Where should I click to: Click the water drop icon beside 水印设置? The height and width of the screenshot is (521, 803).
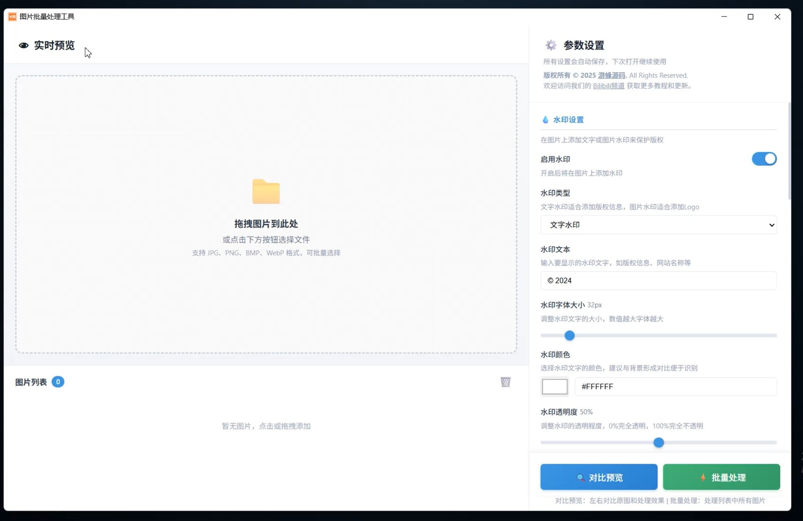(x=545, y=119)
